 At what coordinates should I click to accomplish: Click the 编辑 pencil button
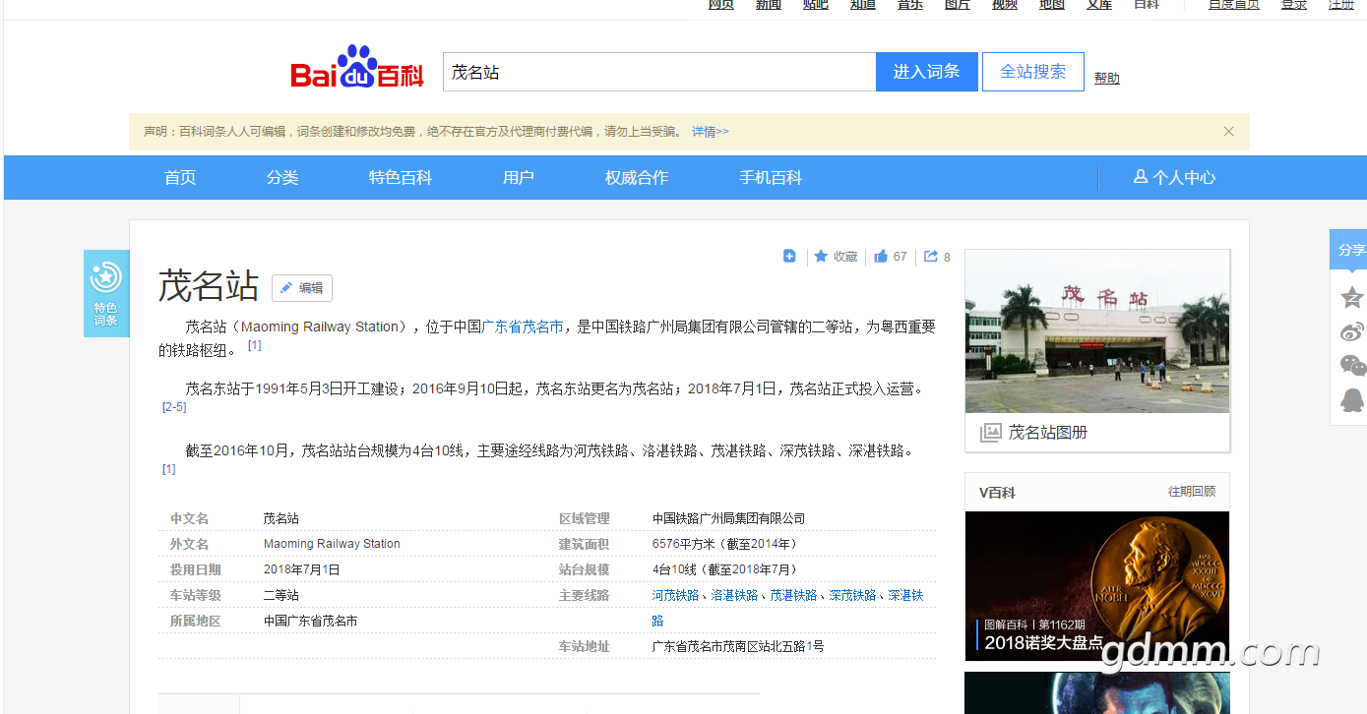[302, 288]
